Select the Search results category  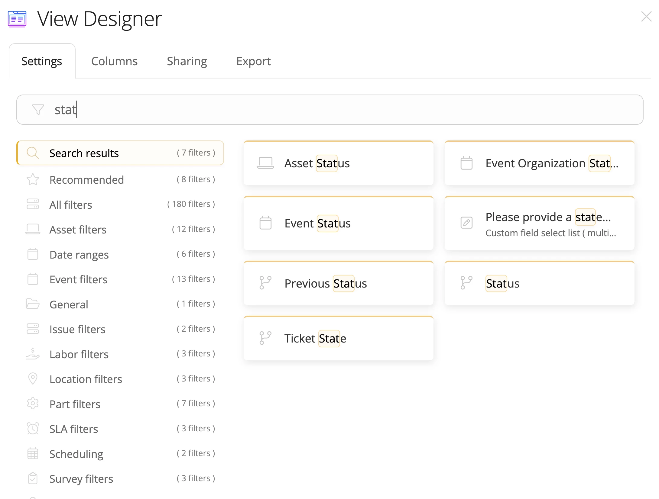pyautogui.click(x=120, y=153)
